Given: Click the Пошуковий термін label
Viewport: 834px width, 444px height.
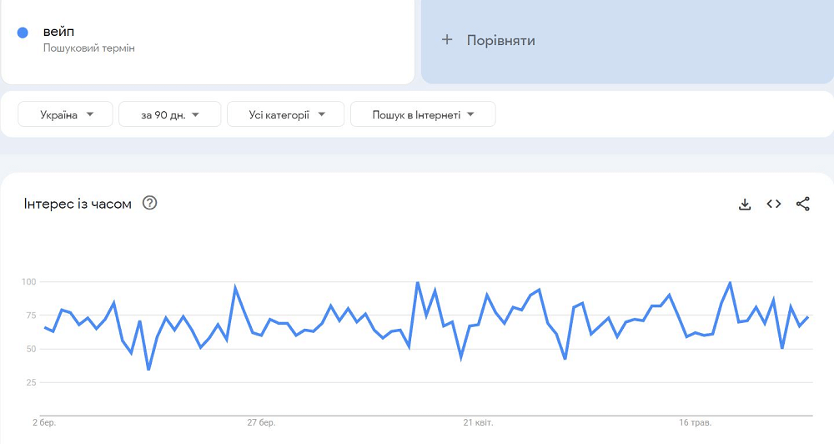Looking at the screenshot, I should tap(88, 48).
